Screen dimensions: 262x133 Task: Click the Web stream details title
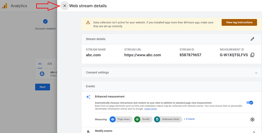tap(88, 6)
